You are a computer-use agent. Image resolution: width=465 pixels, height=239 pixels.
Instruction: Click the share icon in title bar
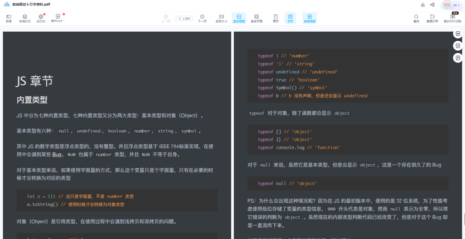tap(432, 5)
